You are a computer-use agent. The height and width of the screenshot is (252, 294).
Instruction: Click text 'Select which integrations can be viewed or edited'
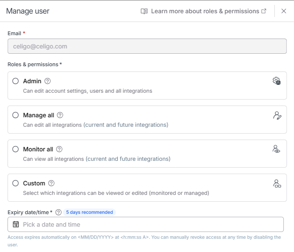tap(85, 193)
